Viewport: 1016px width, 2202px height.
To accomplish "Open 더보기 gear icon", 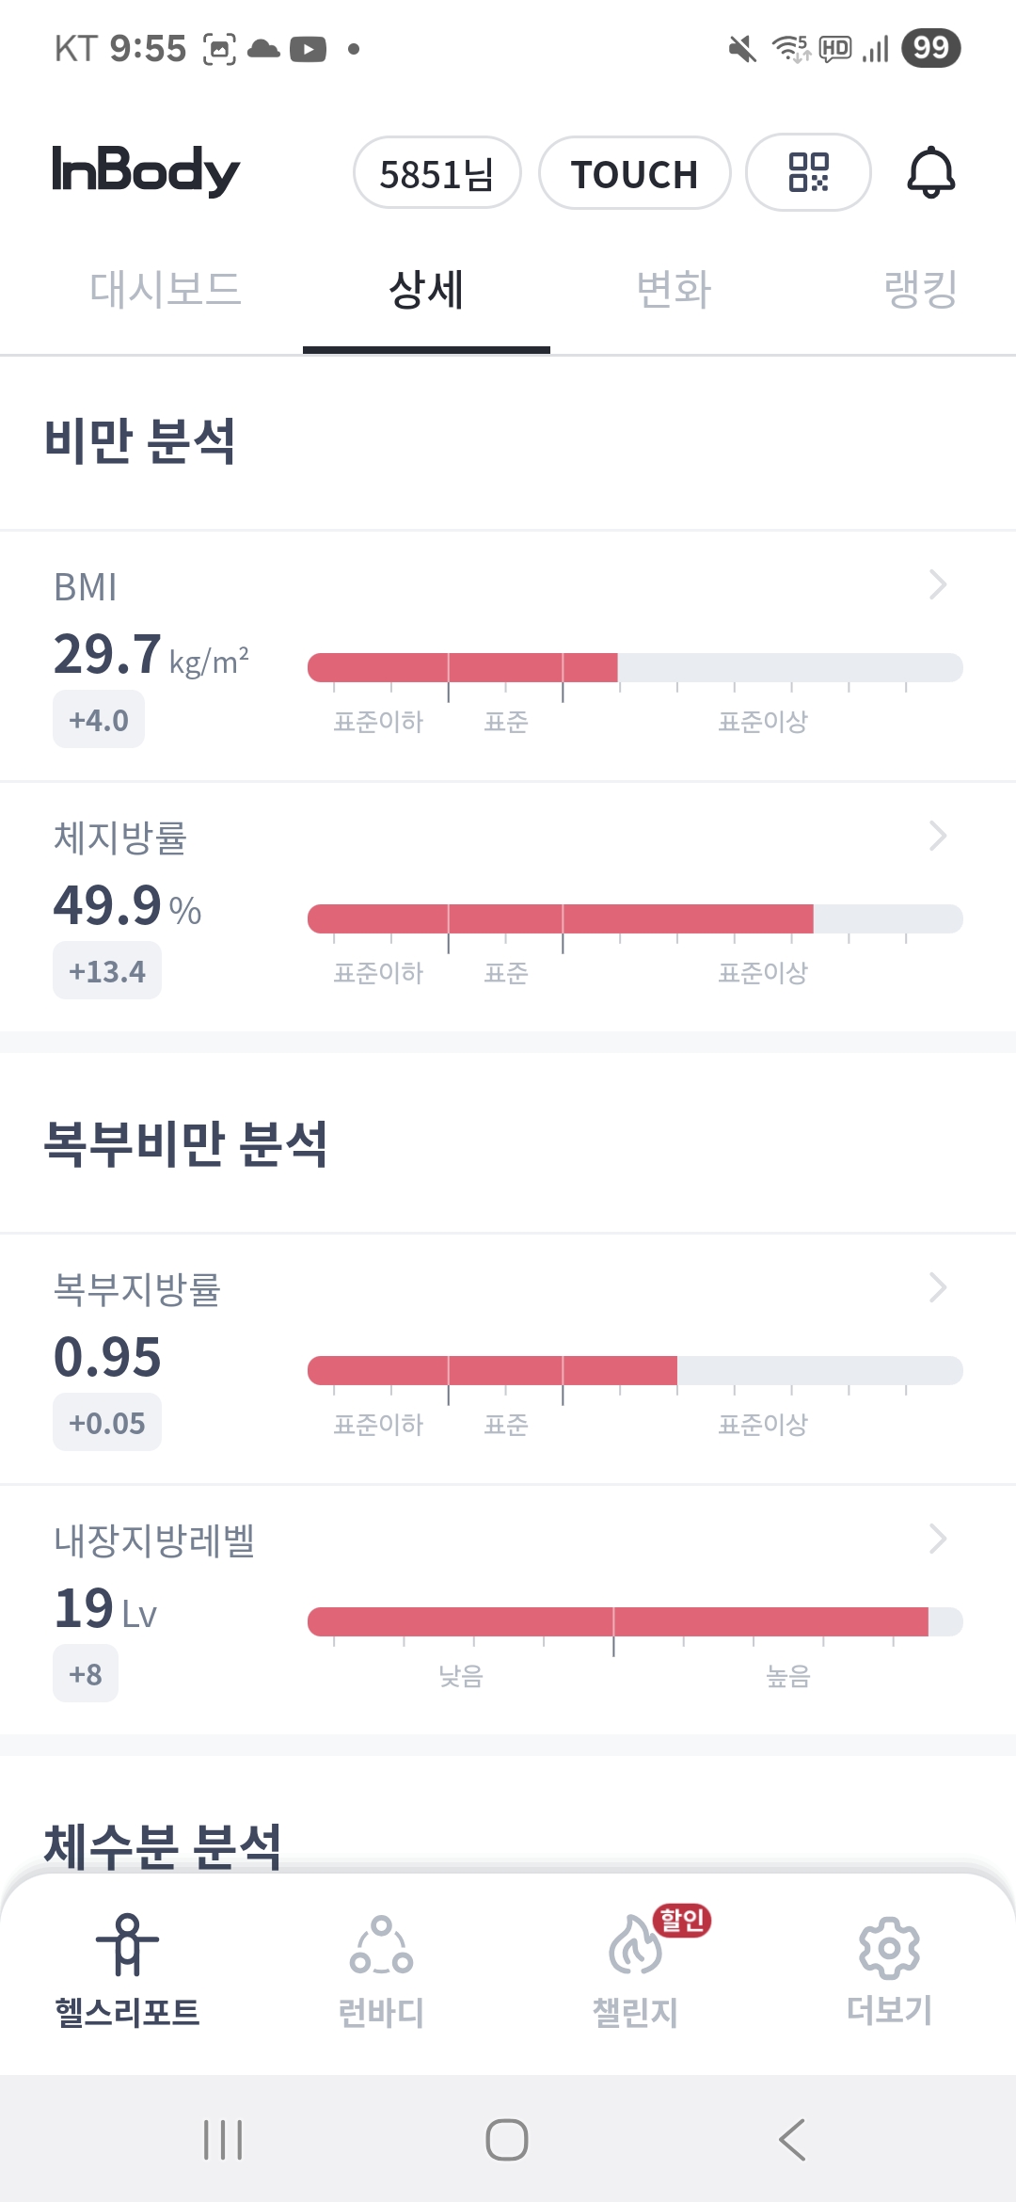I will coord(889,1946).
